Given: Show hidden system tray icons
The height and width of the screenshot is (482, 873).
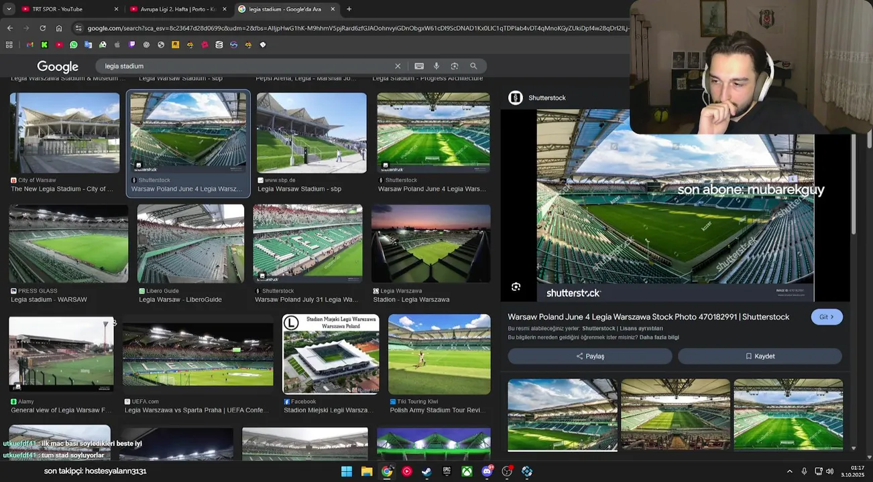Looking at the screenshot, I should pyautogui.click(x=789, y=471).
